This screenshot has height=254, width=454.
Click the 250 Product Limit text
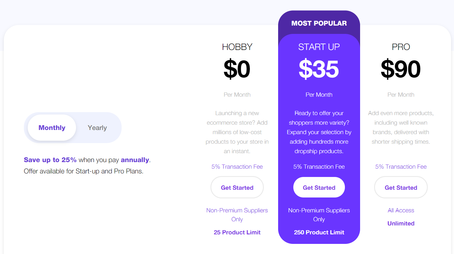pos(319,232)
